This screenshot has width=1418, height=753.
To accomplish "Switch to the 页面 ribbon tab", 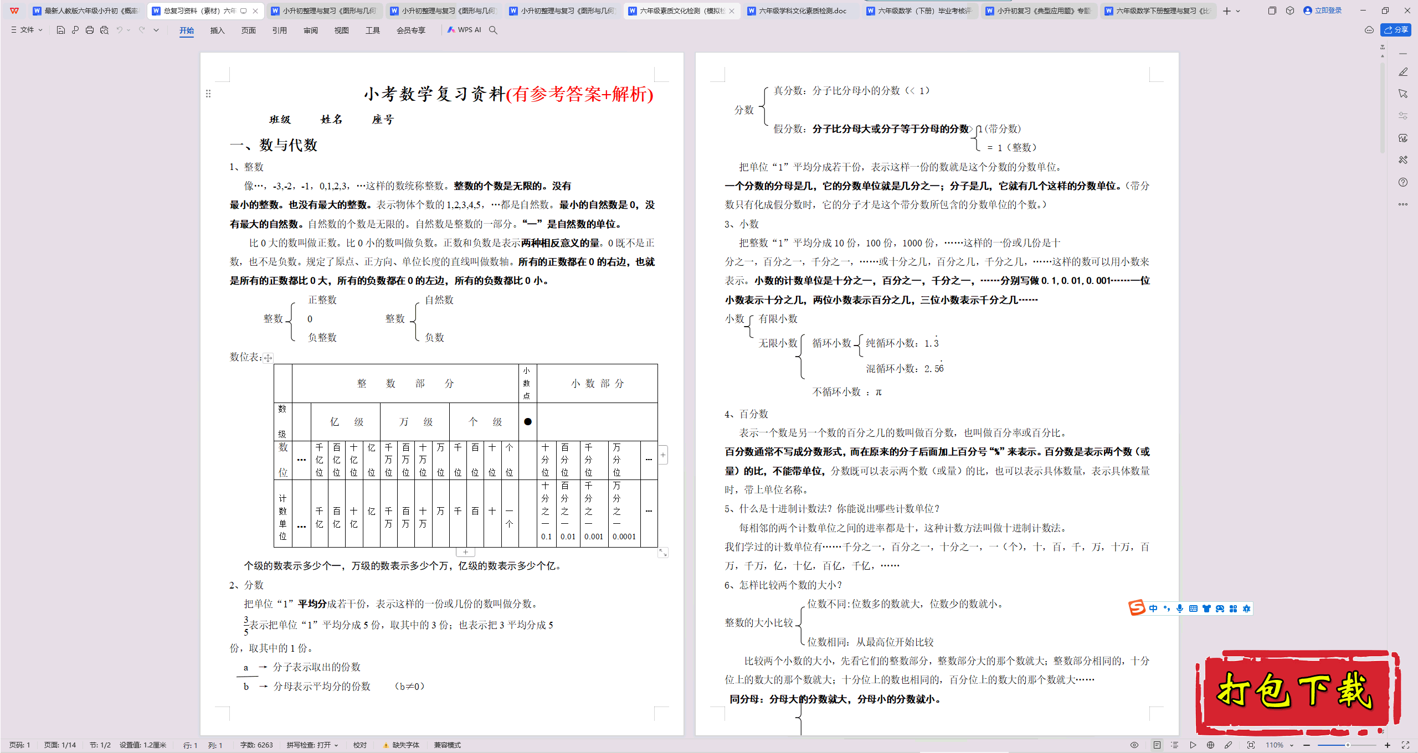I will point(249,30).
